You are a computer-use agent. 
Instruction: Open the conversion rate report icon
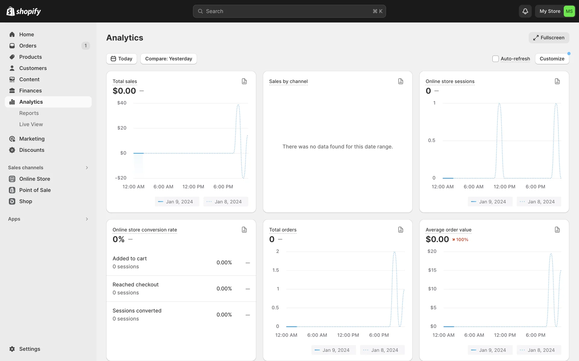(x=244, y=230)
